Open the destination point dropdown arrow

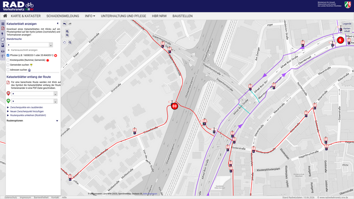[x=55, y=101]
